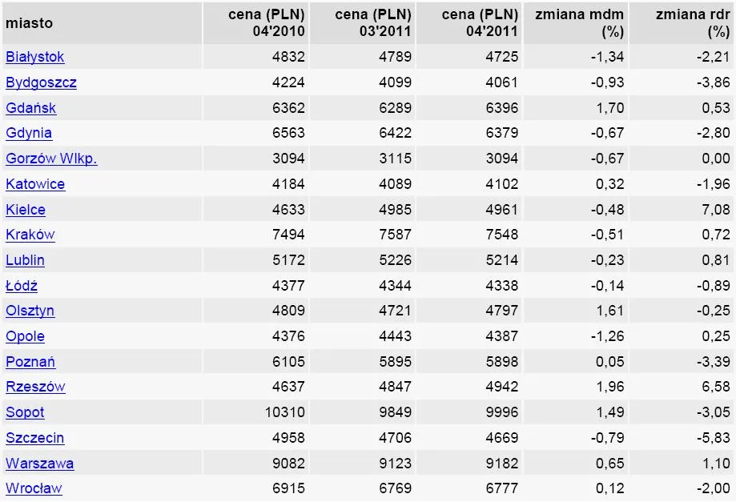Open the Białystok city link
This screenshot has height=502, width=736.
pyautogui.click(x=35, y=58)
